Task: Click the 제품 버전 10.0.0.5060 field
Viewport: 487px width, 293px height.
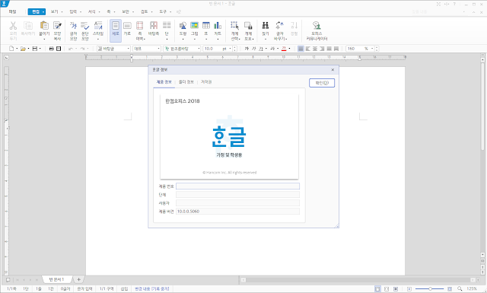Action: (237, 212)
